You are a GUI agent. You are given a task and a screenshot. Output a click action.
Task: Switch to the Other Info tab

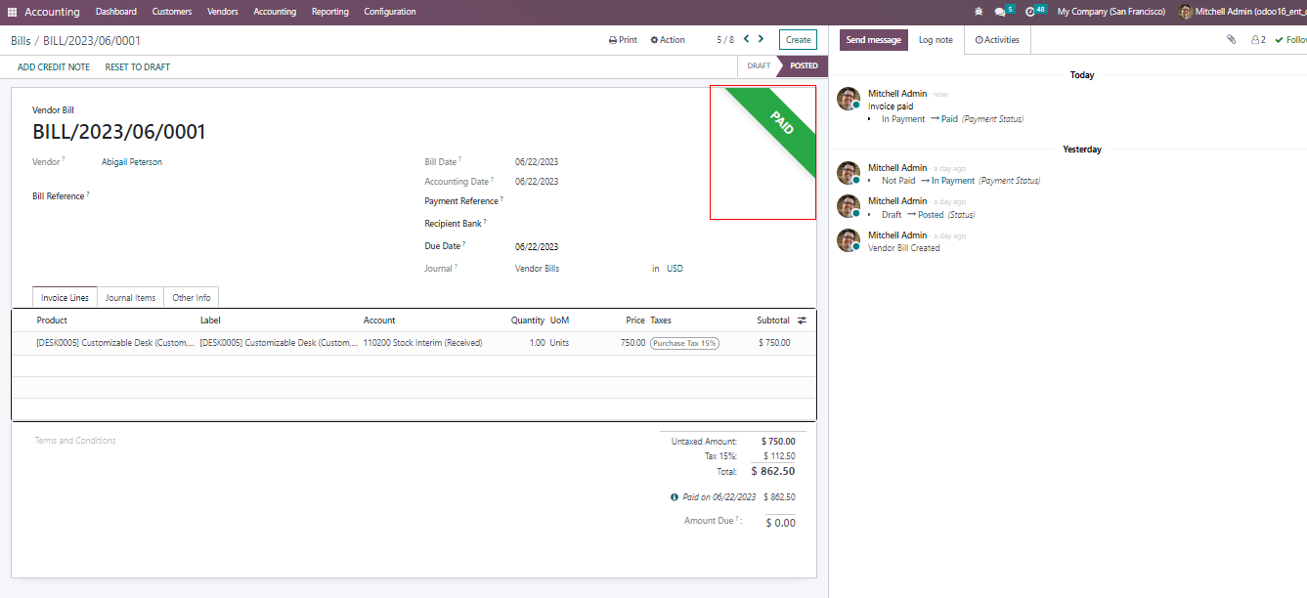pos(191,298)
